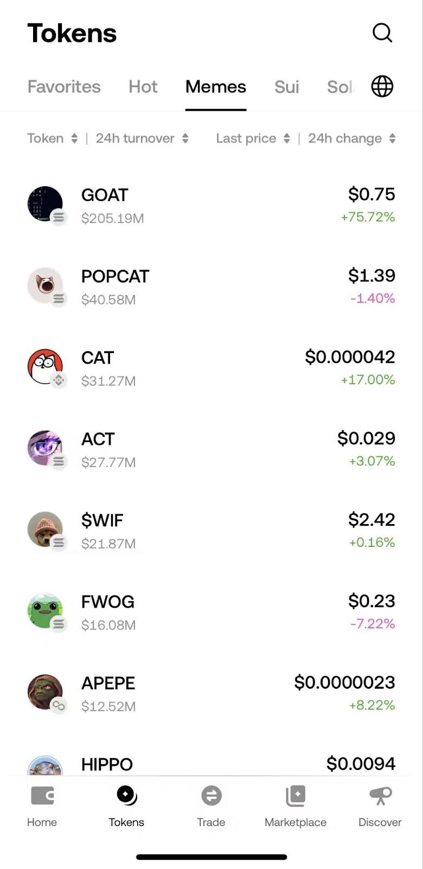
Task: Tap the FWOG frog logo
Action: click(x=46, y=611)
